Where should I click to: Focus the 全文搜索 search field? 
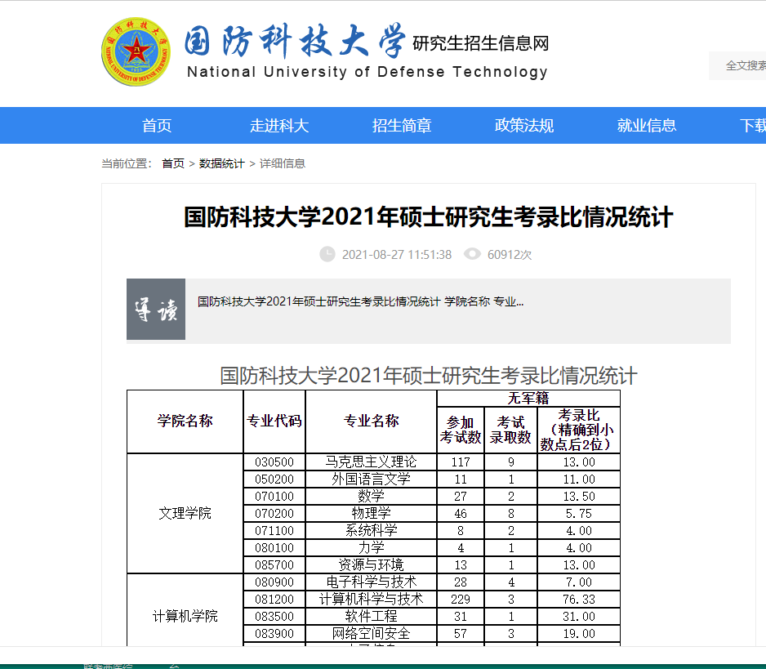(x=737, y=65)
